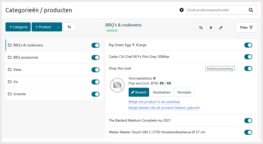The image size is (263, 144).
Task: Click the search magnifier icon
Action: (x=251, y=10)
